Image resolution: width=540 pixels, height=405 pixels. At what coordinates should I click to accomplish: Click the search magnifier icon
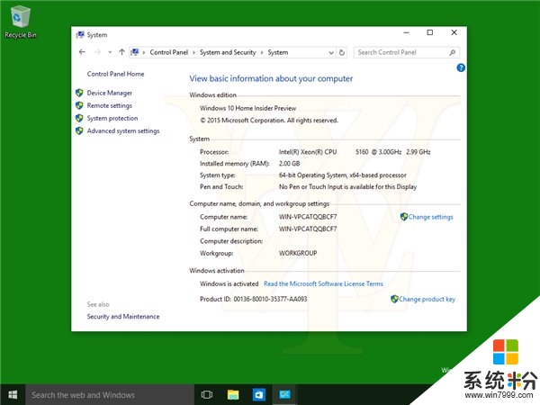[453, 52]
